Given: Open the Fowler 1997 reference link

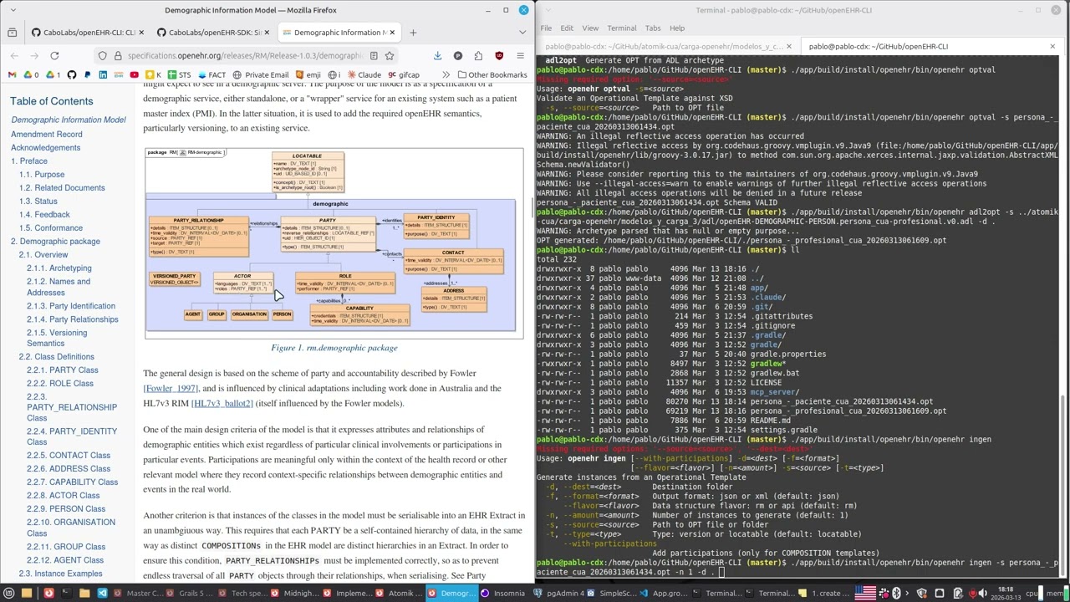Looking at the screenshot, I should (x=171, y=389).
